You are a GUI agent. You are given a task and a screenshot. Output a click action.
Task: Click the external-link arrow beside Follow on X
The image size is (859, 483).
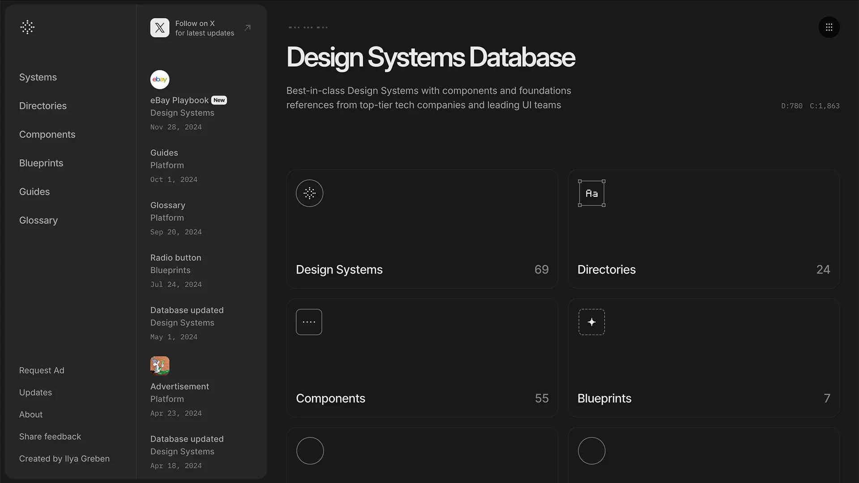tap(247, 28)
